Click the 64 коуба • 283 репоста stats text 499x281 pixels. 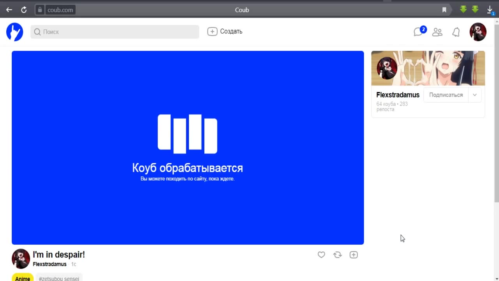pyautogui.click(x=392, y=107)
